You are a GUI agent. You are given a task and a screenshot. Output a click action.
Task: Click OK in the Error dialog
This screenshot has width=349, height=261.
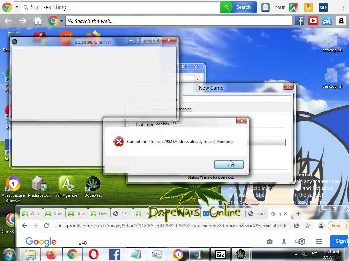point(229,164)
